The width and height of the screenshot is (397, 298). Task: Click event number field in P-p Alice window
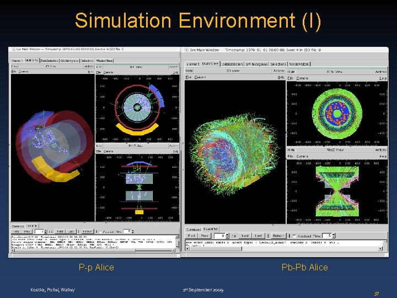coord(39,232)
